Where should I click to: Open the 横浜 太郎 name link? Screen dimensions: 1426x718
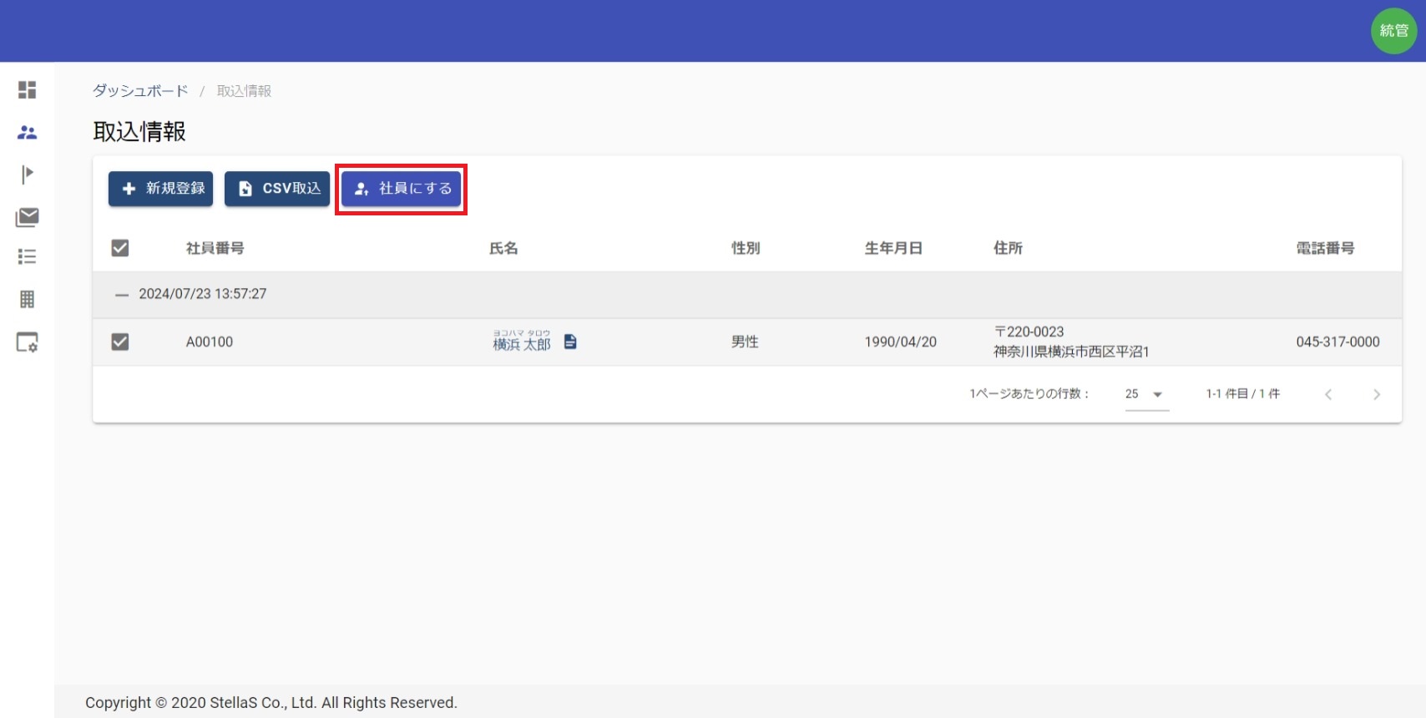click(x=522, y=343)
